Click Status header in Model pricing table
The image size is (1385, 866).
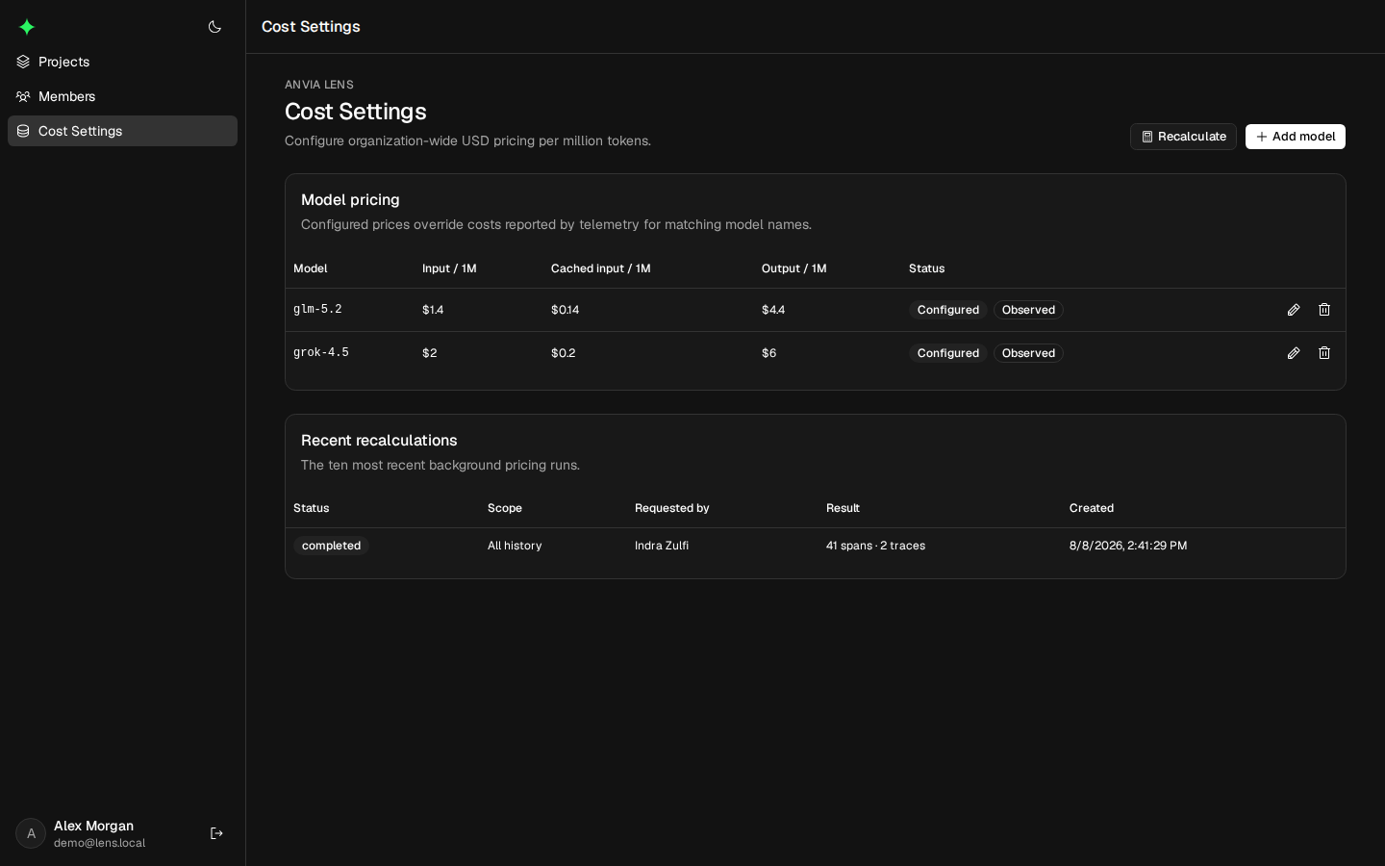click(926, 268)
